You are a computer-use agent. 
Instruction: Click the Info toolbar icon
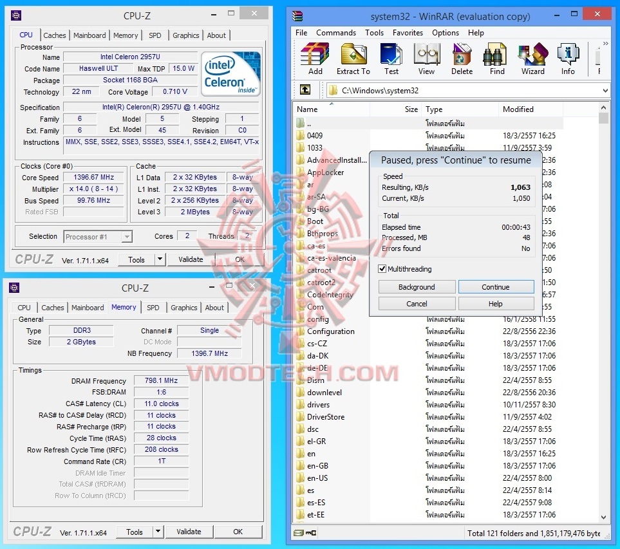[x=568, y=54]
